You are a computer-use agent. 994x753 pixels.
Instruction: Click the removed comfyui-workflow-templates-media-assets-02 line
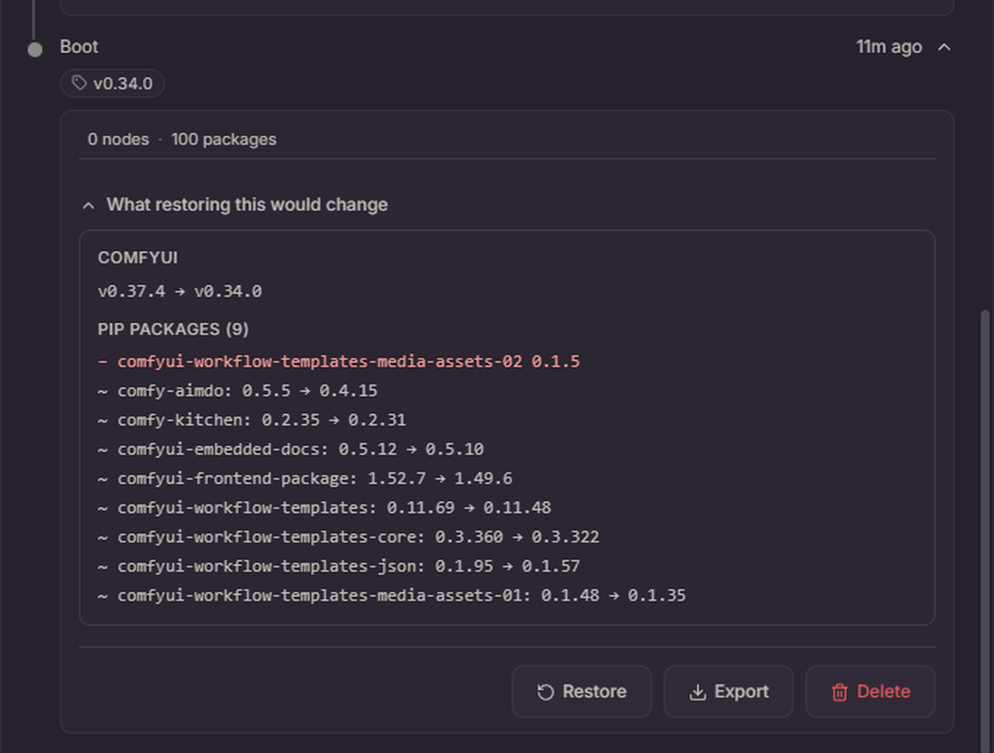339,362
